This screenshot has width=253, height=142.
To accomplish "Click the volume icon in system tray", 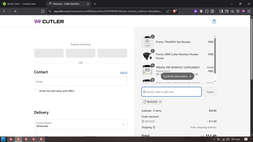I will pos(228,139).
